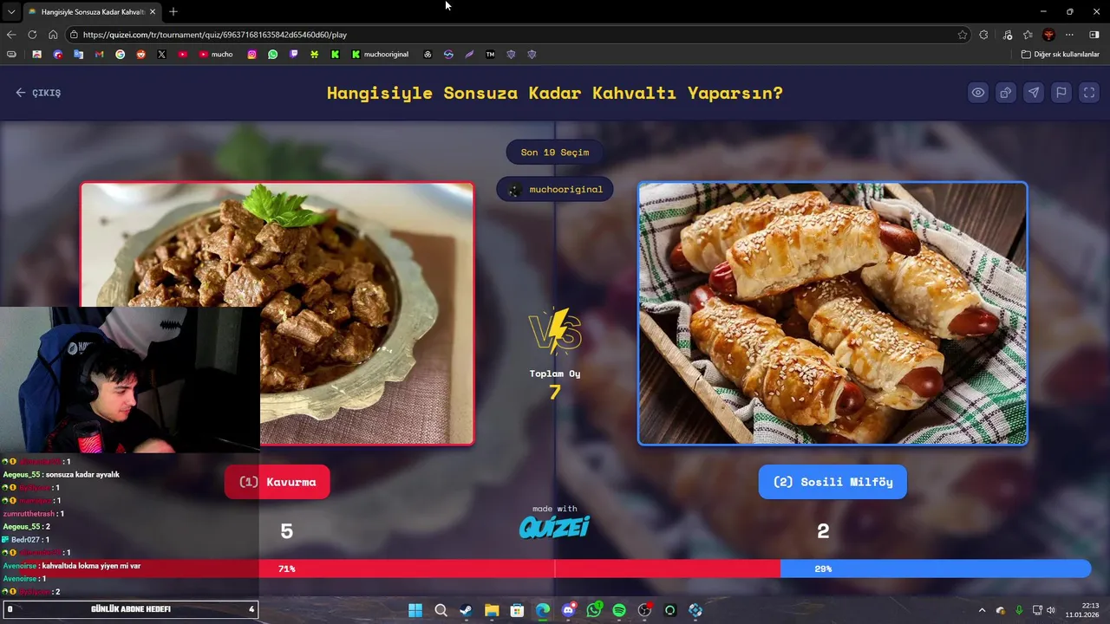Open the mucho YouTube bookmark
This screenshot has height=624, width=1110.
216,54
